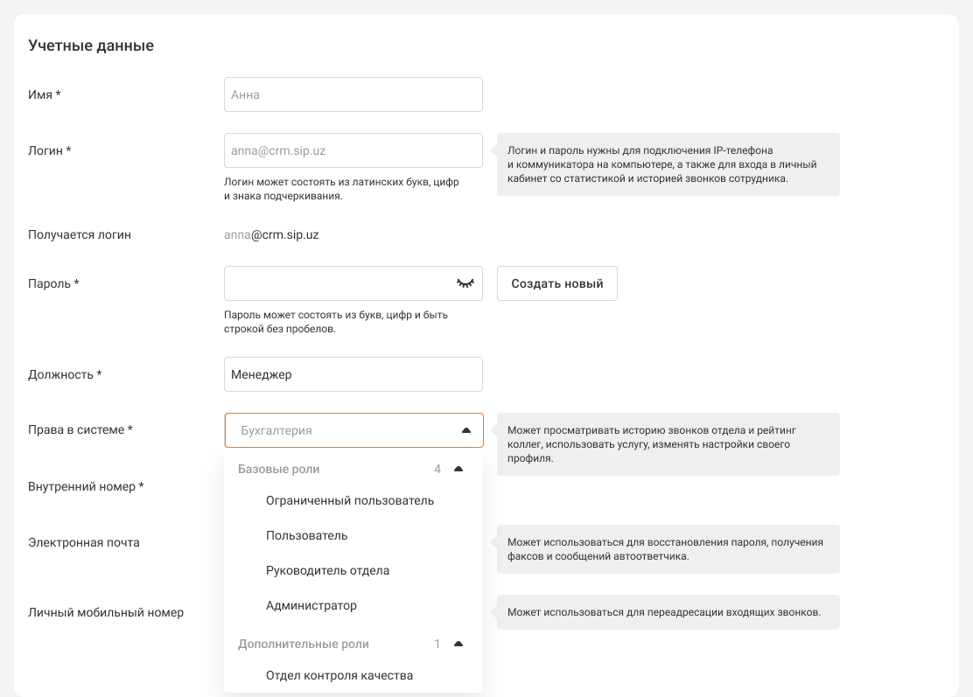Screen dimensions: 973x697
Task: Click into the Логин text field
Action: pyautogui.click(x=353, y=150)
